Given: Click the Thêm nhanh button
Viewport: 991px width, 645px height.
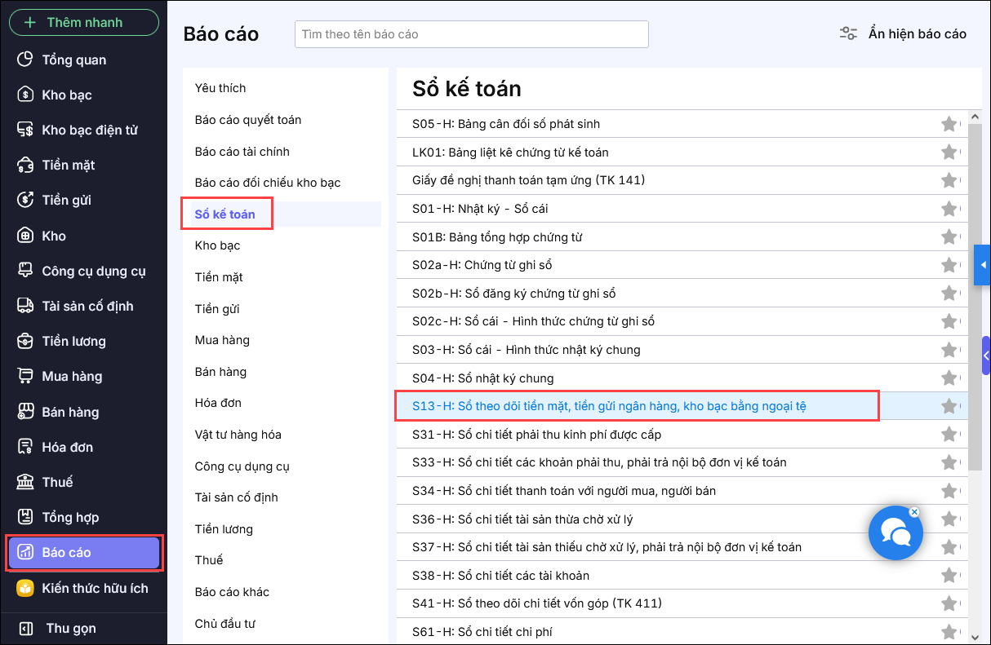Looking at the screenshot, I should click(x=83, y=22).
